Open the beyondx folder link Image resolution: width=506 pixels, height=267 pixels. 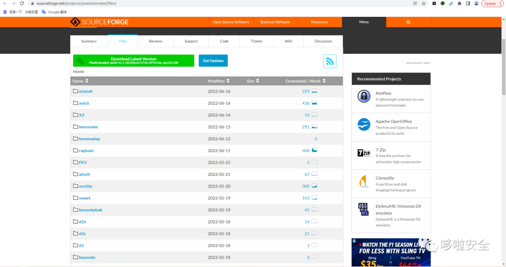(87, 257)
